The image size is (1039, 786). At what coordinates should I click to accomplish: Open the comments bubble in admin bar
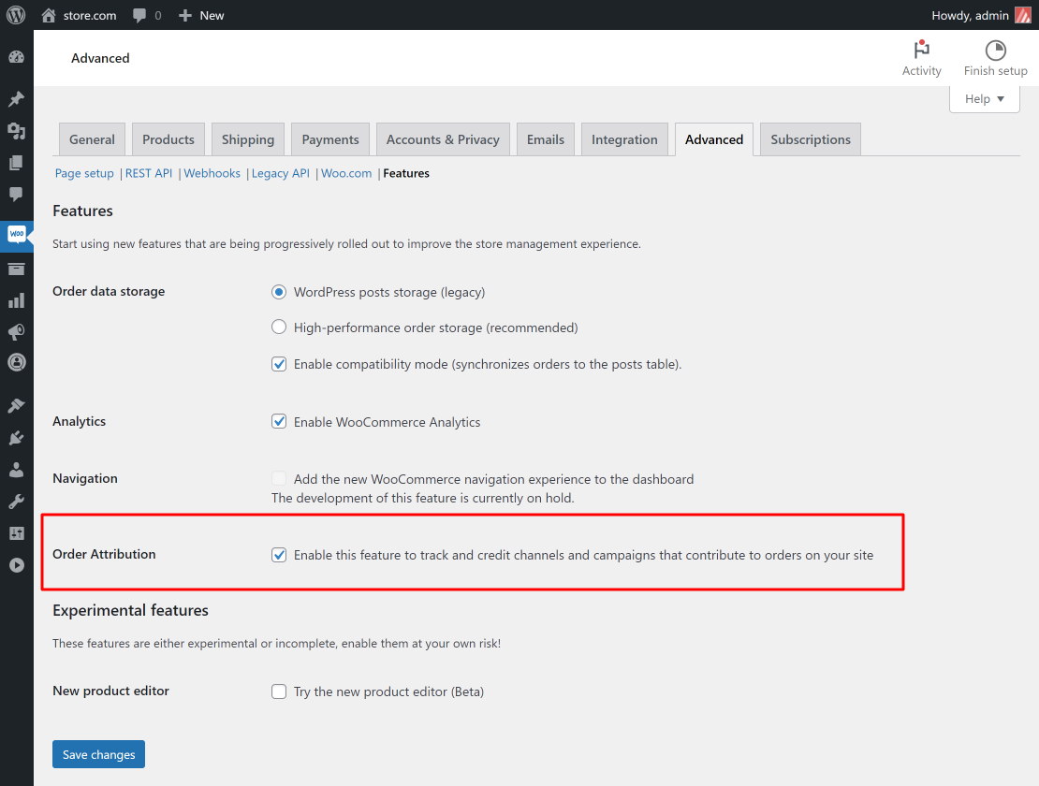(139, 15)
